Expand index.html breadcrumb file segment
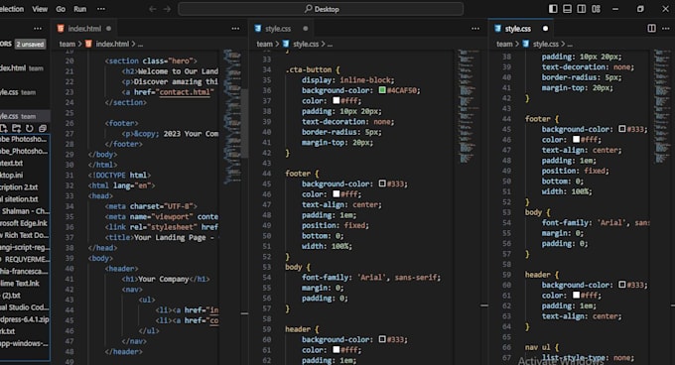 [112, 44]
